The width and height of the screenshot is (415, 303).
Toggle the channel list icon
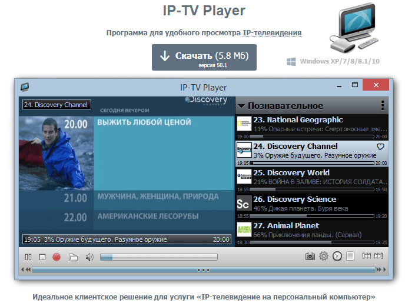pos(350,256)
